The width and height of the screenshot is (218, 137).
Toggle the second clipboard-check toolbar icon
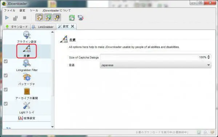(48, 17)
